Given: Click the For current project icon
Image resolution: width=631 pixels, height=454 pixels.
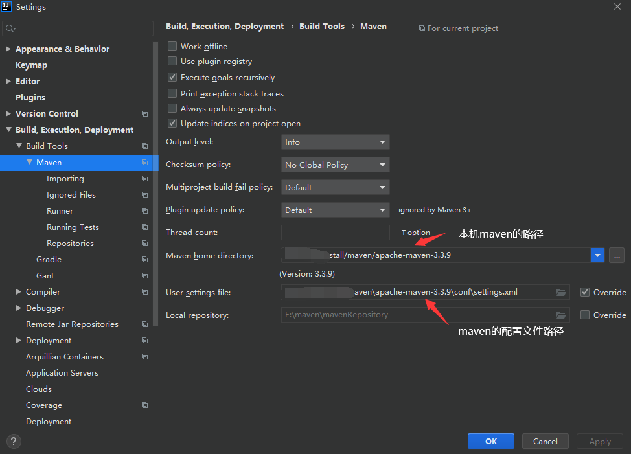Looking at the screenshot, I should (x=422, y=28).
